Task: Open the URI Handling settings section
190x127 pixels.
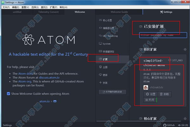Action: pyautogui.click(x=108, y=36)
